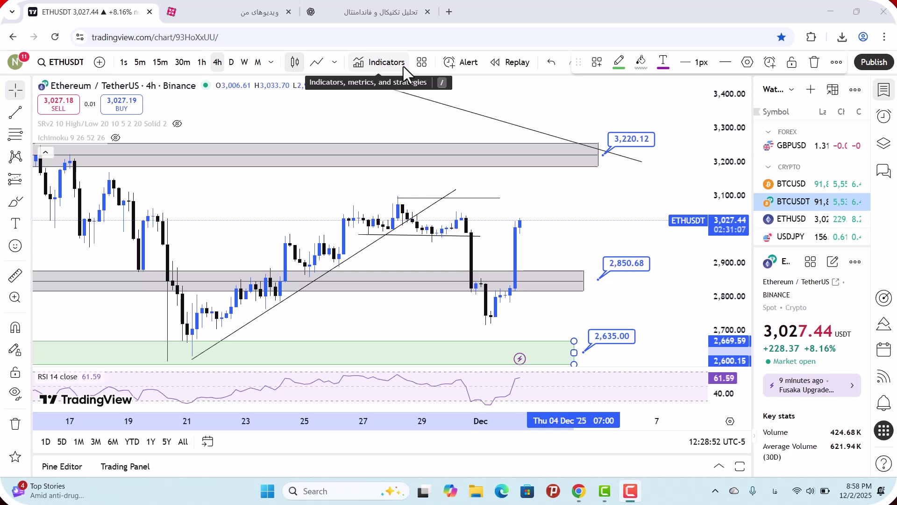
Task: Select the daily D timeframe
Action: tap(231, 62)
